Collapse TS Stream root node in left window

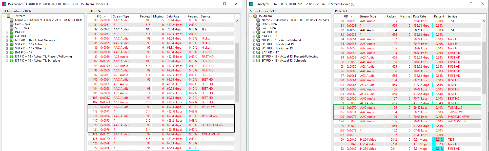coord(4,16)
